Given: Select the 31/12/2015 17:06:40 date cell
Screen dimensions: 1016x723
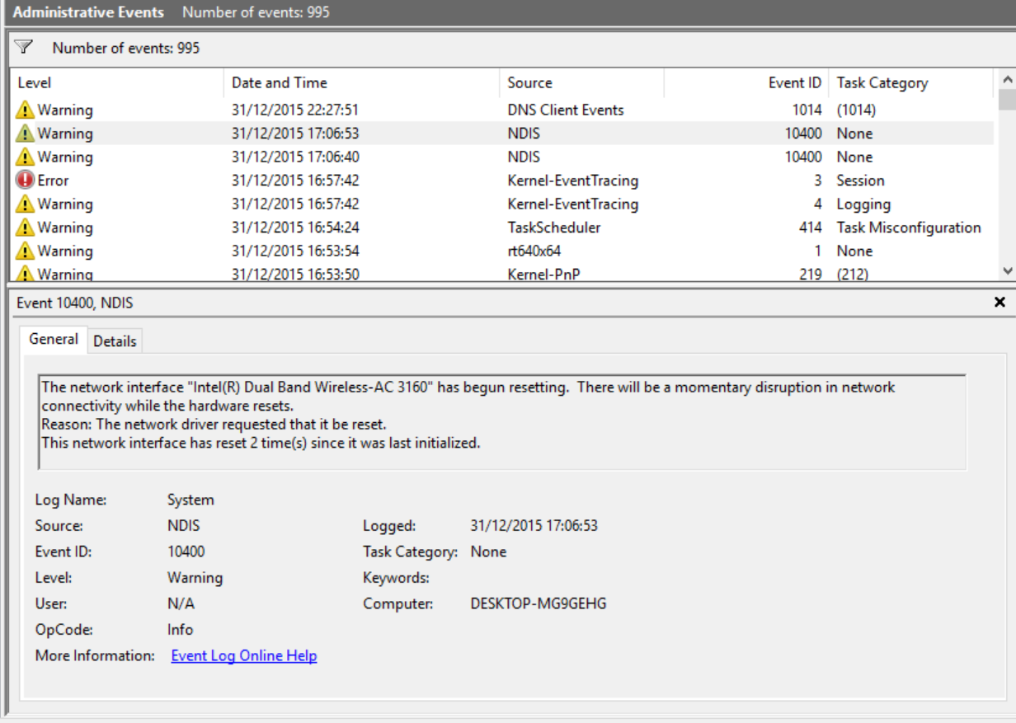Looking at the screenshot, I should click(295, 157).
